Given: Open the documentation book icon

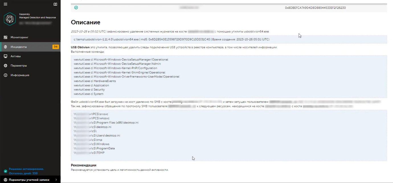Looking at the screenshot, I should (x=55, y=4).
